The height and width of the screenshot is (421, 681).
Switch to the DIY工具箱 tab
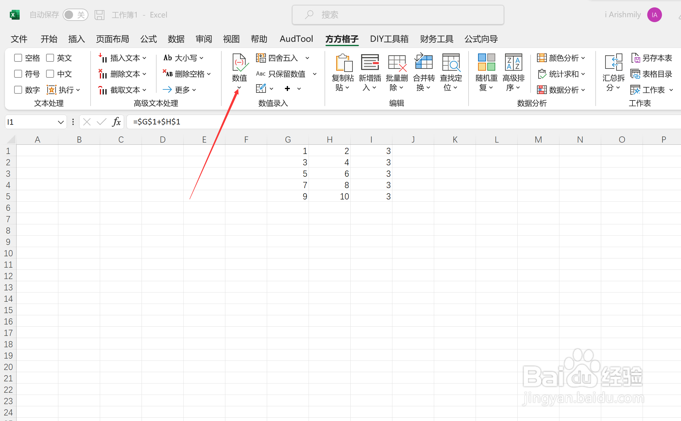(389, 39)
